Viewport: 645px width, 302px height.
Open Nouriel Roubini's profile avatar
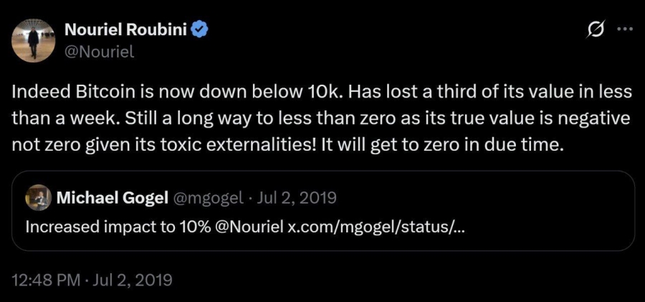point(33,40)
